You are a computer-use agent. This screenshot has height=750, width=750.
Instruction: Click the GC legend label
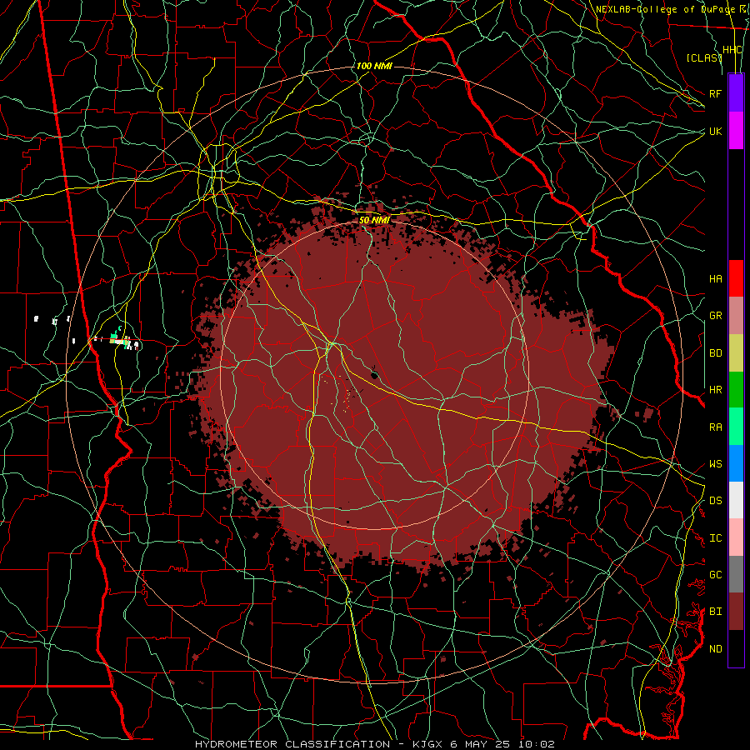715,574
